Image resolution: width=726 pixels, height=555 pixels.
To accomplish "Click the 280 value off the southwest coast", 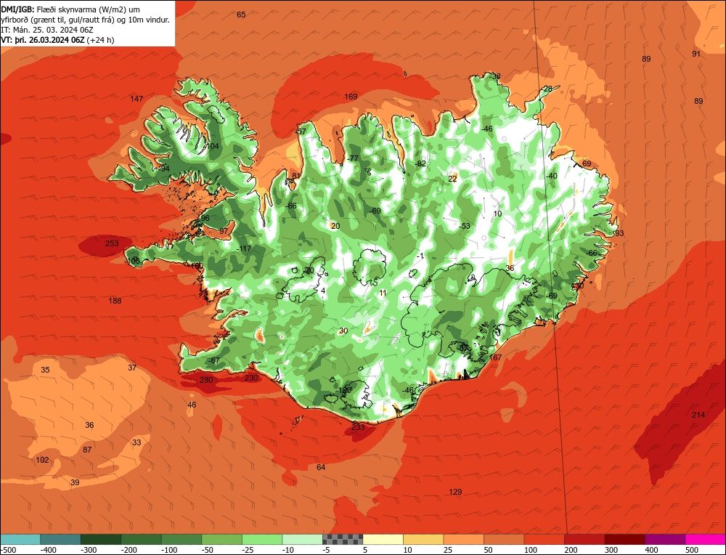I will pos(206,380).
